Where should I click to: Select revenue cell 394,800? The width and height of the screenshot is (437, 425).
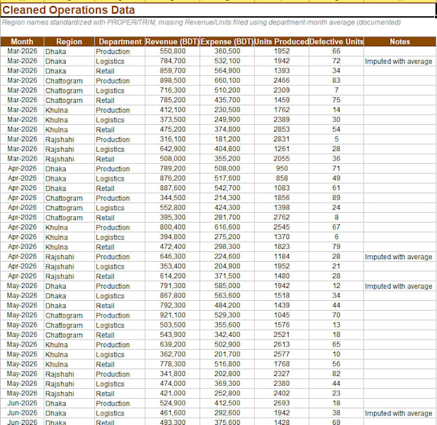click(x=172, y=237)
